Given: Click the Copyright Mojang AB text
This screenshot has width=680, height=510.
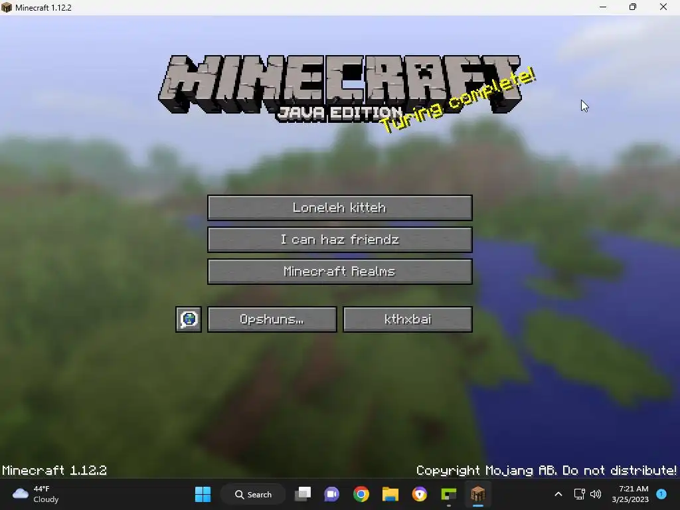Looking at the screenshot, I should coord(546,471).
